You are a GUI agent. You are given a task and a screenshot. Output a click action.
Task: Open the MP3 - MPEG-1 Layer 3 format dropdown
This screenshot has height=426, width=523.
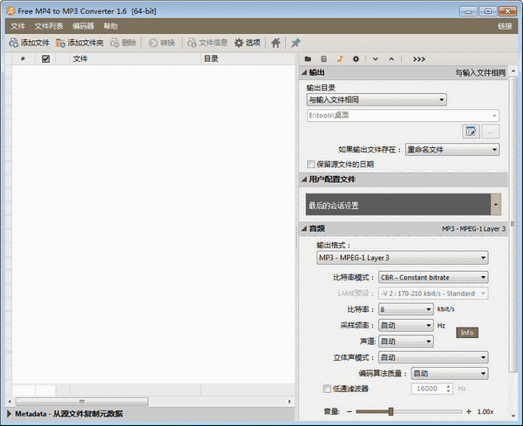pyautogui.click(x=402, y=258)
